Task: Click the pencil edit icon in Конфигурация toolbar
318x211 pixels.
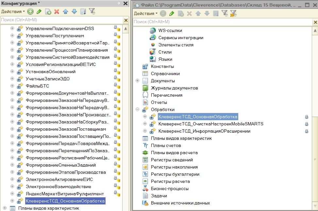Action: click(x=39, y=11)
